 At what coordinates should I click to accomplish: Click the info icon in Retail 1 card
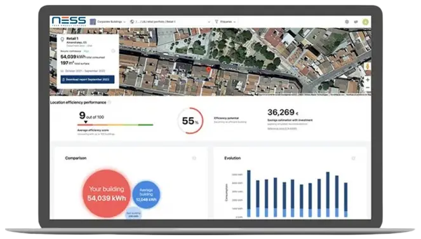tap(113, 51)
